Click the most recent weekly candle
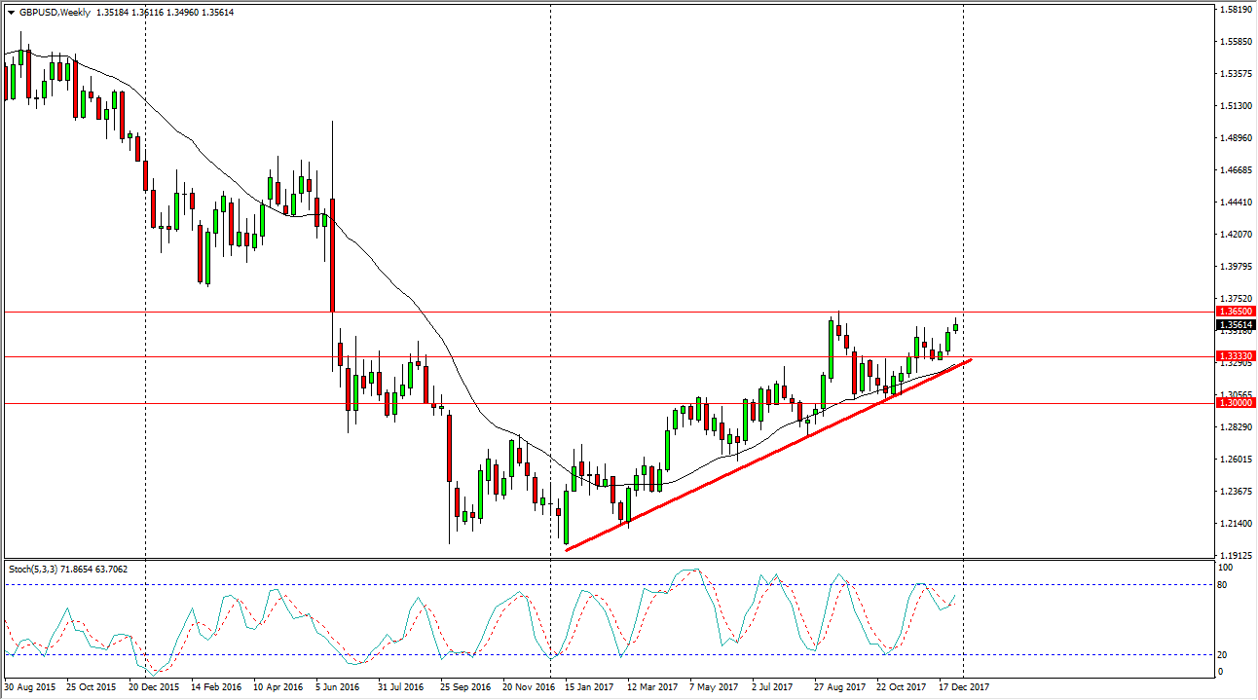This screenshot has height=700, width=1258. click(x=956, y=327)
